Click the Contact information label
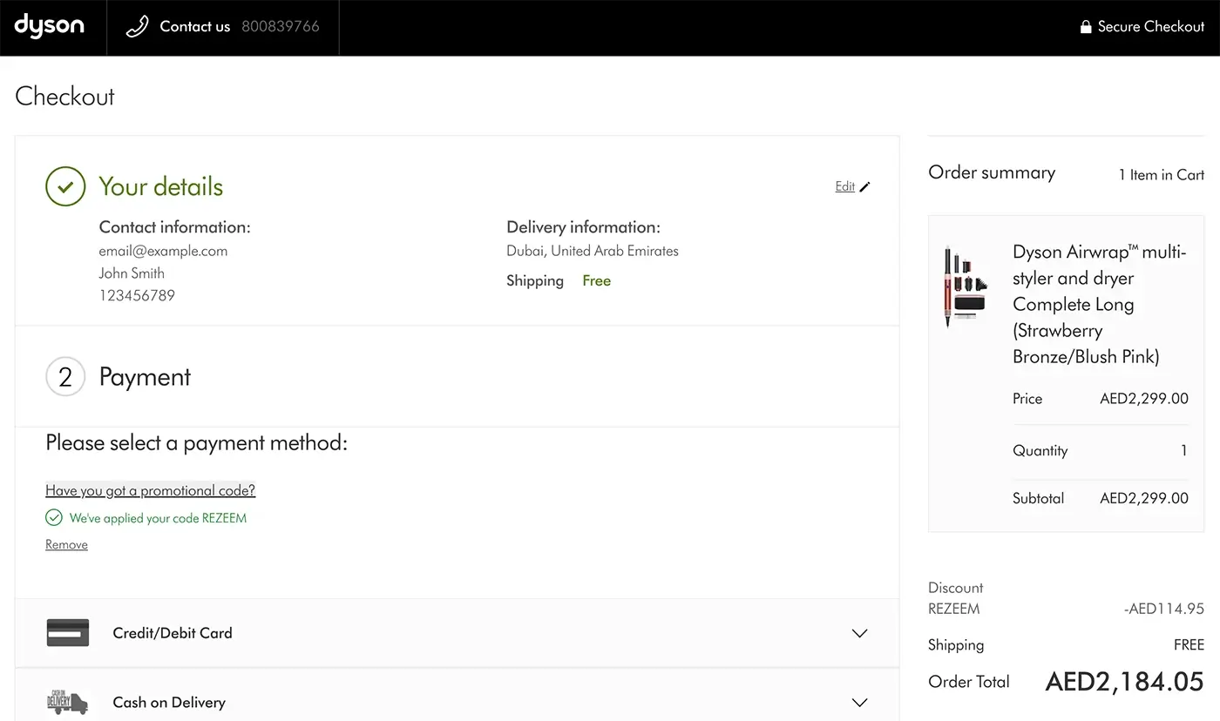Viewport: 1220px width, 721px height. [174, 227]
